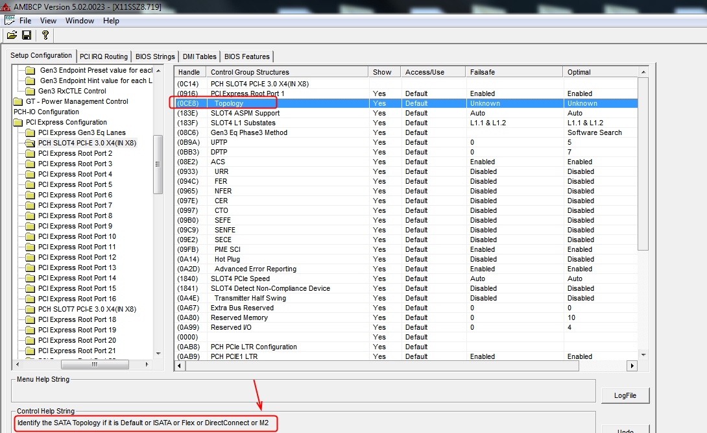The width and height of the screenshot is (707, 433).
Task: Select PCI Express Configuration tree node
Action: pyautogui.click(x=66, y=122)
